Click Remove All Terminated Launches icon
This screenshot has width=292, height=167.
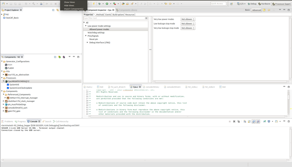click(239, 121)
